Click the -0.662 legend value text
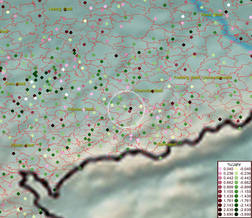This screenshot has height=218, width=252. [x=245, y=183]
